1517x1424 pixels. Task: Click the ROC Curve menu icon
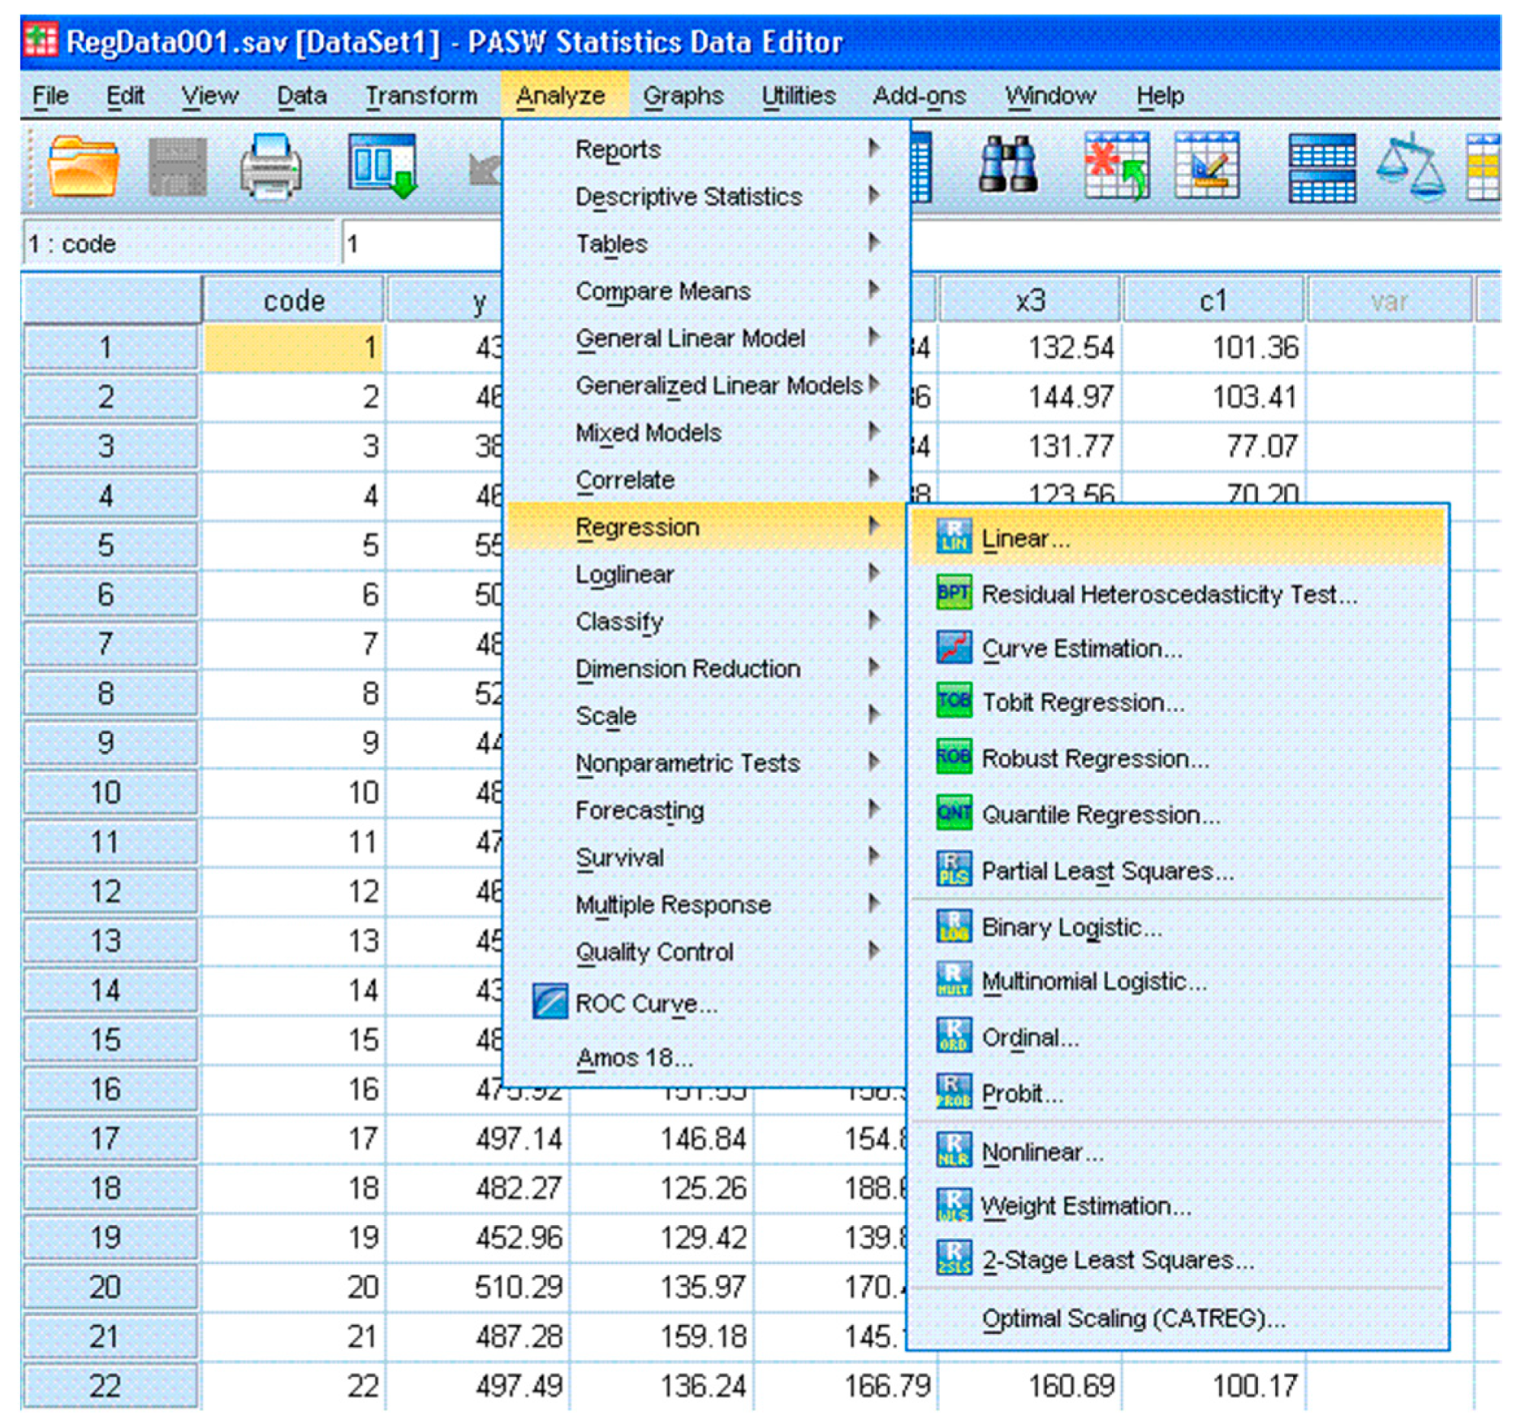(549, 1002)
